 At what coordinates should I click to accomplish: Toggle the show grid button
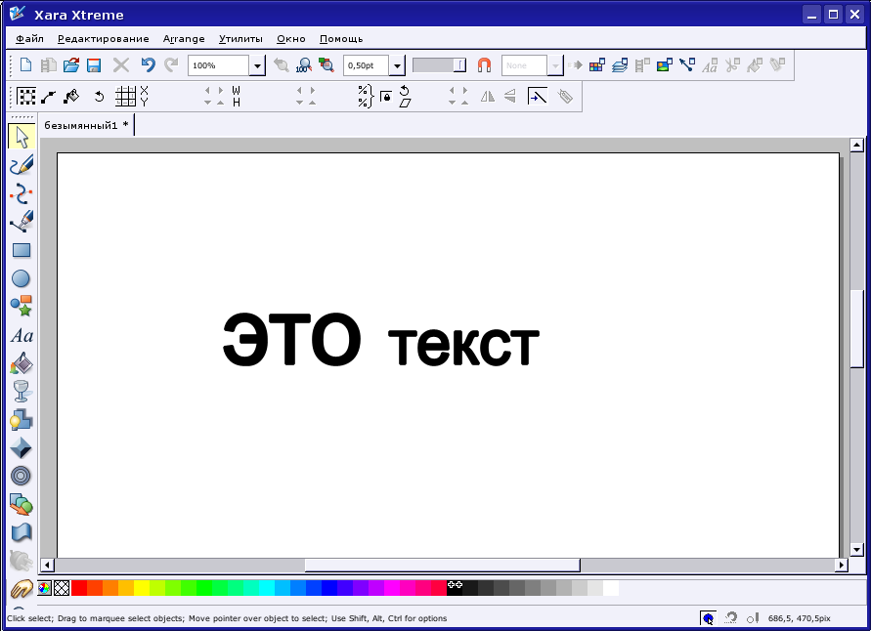(125, 97)
